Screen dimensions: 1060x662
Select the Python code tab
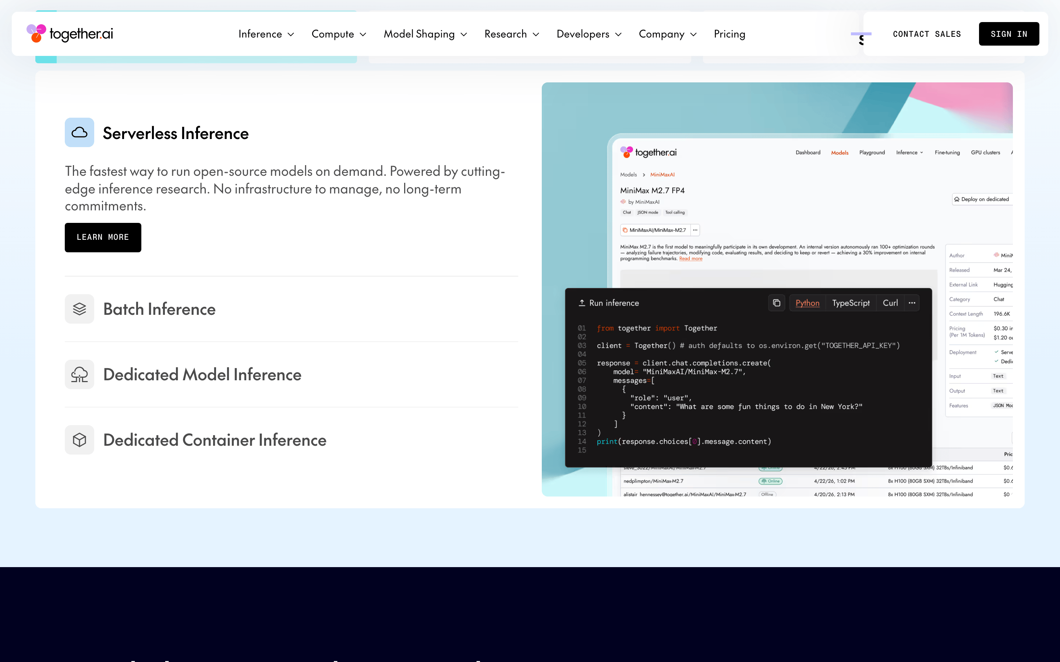click(807, 303)
